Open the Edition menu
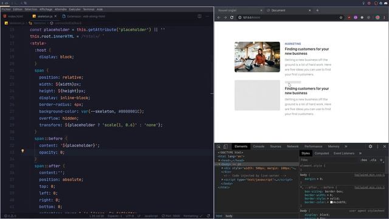The height and width of the screenshot is (219, 389). (x=18, y=9)
